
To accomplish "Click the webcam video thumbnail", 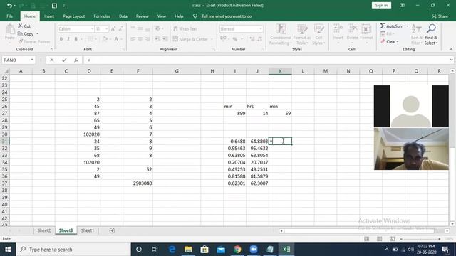I will click(411, 149).
